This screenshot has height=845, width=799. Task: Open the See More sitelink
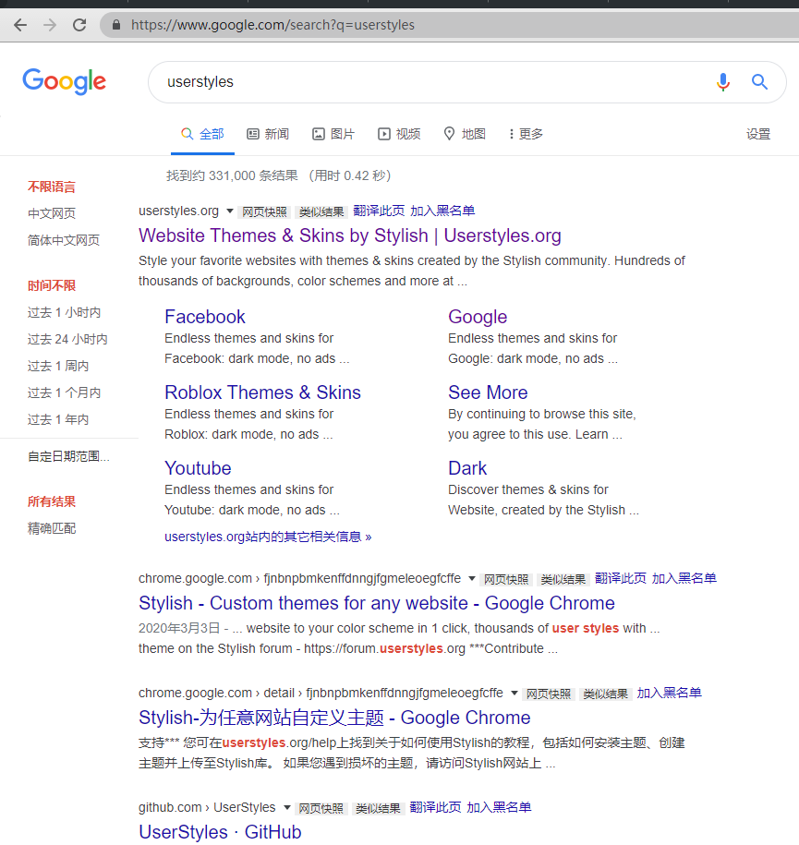(x=488, y=392)
